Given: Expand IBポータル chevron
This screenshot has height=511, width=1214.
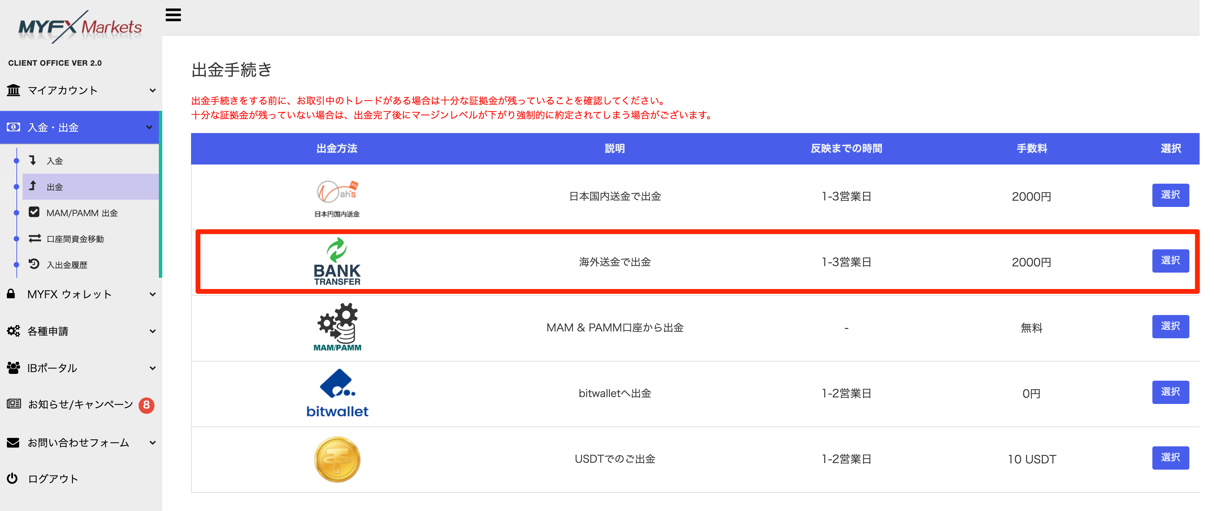Looking at the screenshot, I should click(x=152, y=368).
